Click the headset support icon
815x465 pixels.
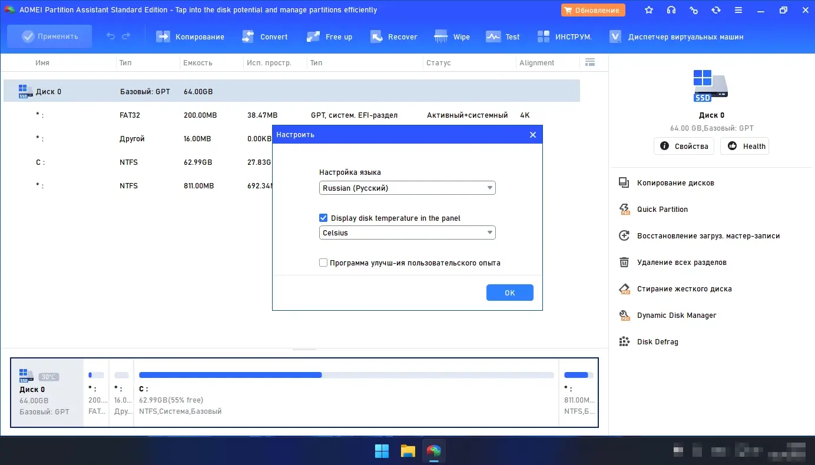671,10
